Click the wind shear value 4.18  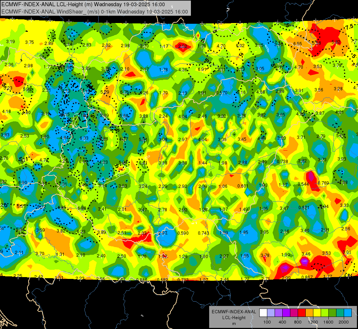(6, 111)
